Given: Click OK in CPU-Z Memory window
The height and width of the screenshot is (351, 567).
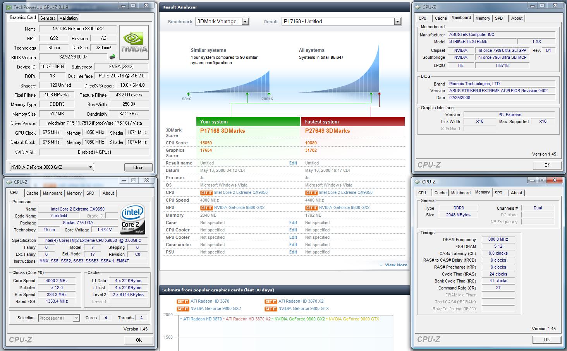Looking at the screenshot, I should (x=547, y=339).
